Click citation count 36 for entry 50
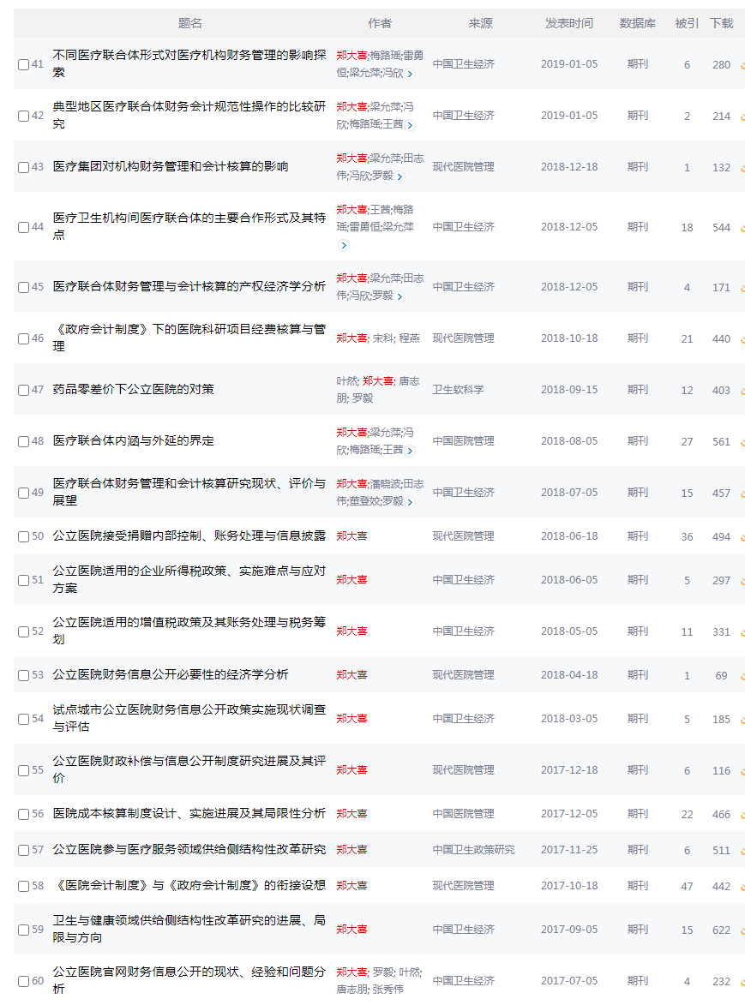Screen dimensions: 745x1005 pyautogui.click(x=687, y=535)
